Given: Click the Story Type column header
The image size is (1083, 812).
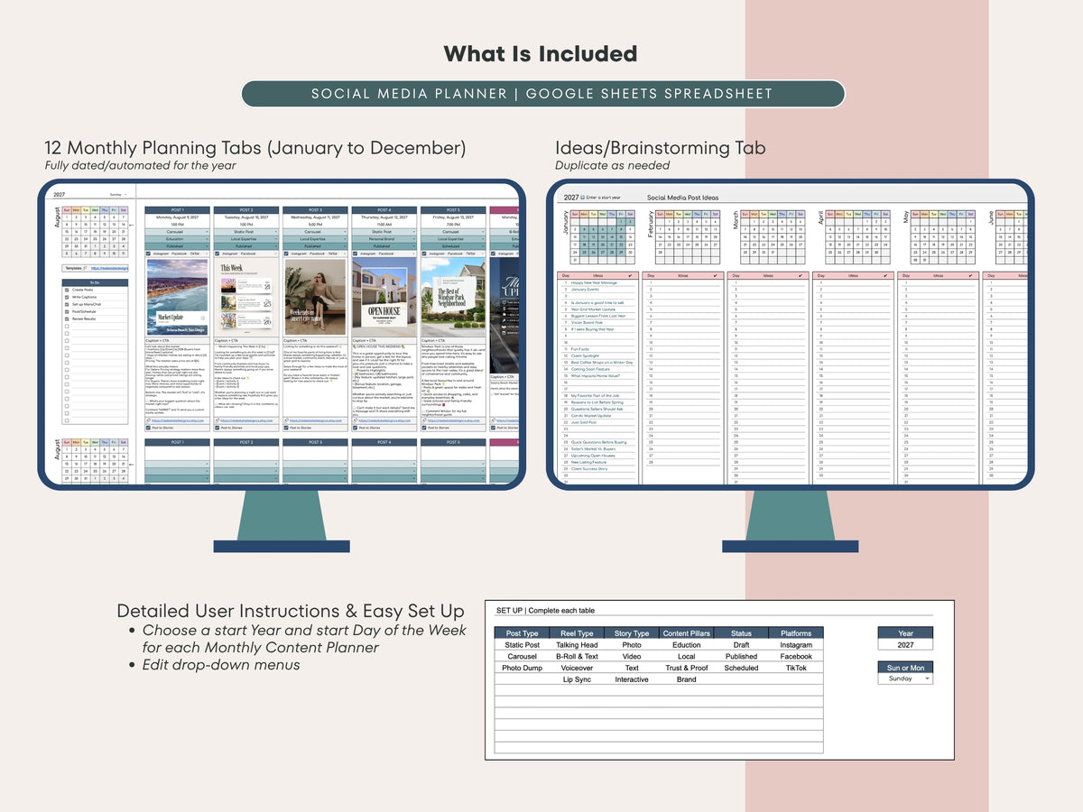Looking at the screenshot, I should point(632,633).
